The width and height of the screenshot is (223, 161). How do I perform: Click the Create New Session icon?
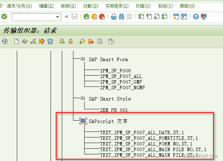(176, 17)
